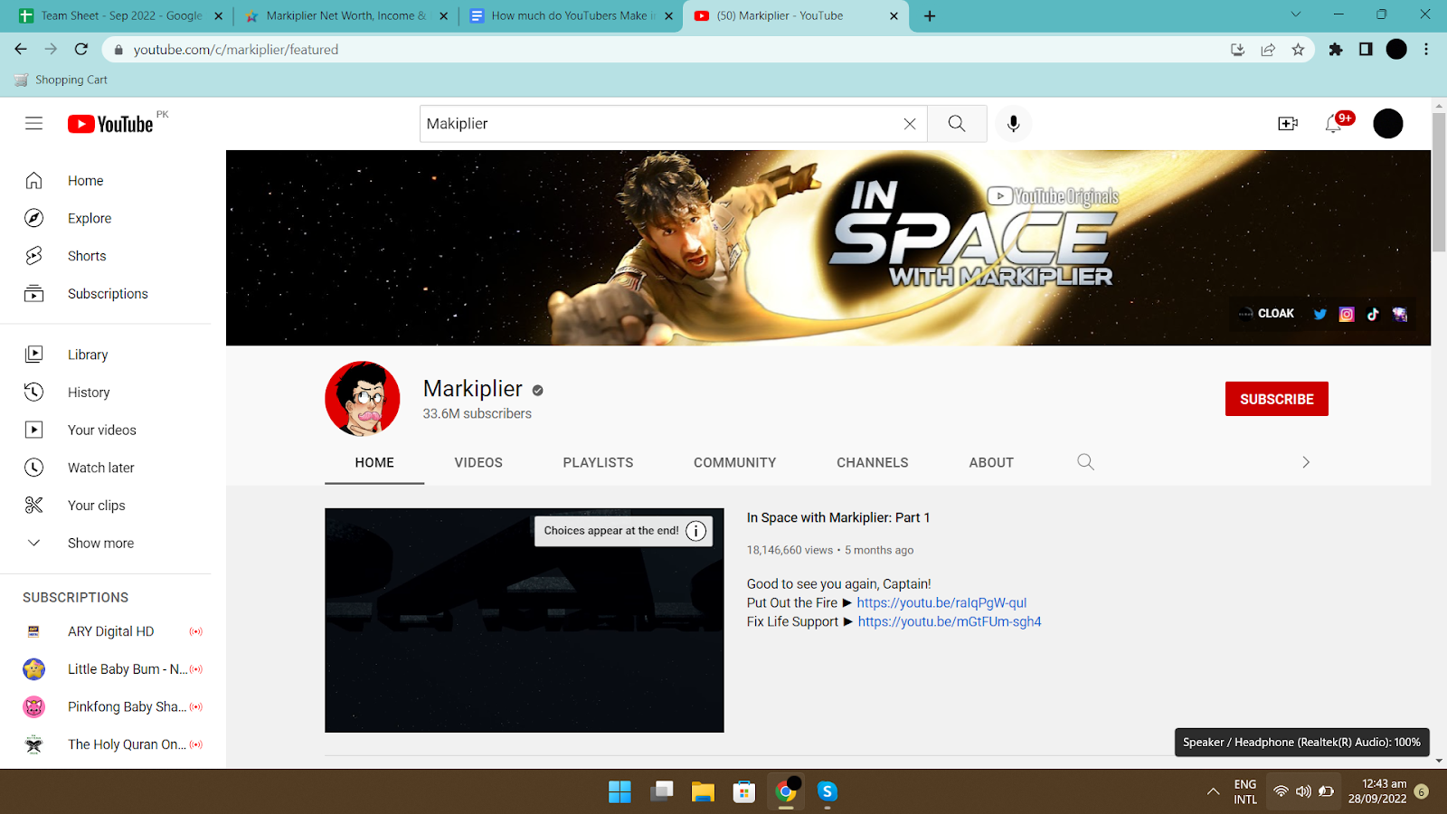The width and height of the screenshot is (1447, 814).
Task: Open Explore in the sidebar
Action: click(106, 218)
